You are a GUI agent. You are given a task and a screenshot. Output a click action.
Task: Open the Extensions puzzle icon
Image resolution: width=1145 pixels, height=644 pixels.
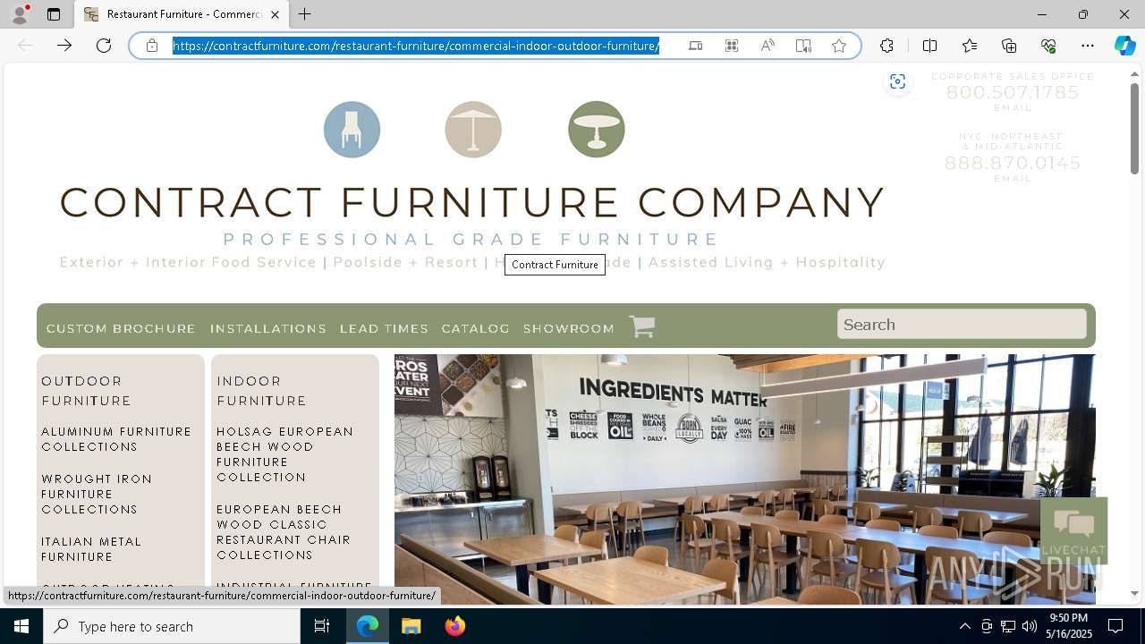click(x=886, y=46)
